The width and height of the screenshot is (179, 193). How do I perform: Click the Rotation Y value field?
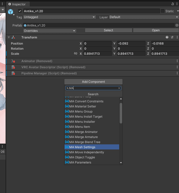[131, 49]
